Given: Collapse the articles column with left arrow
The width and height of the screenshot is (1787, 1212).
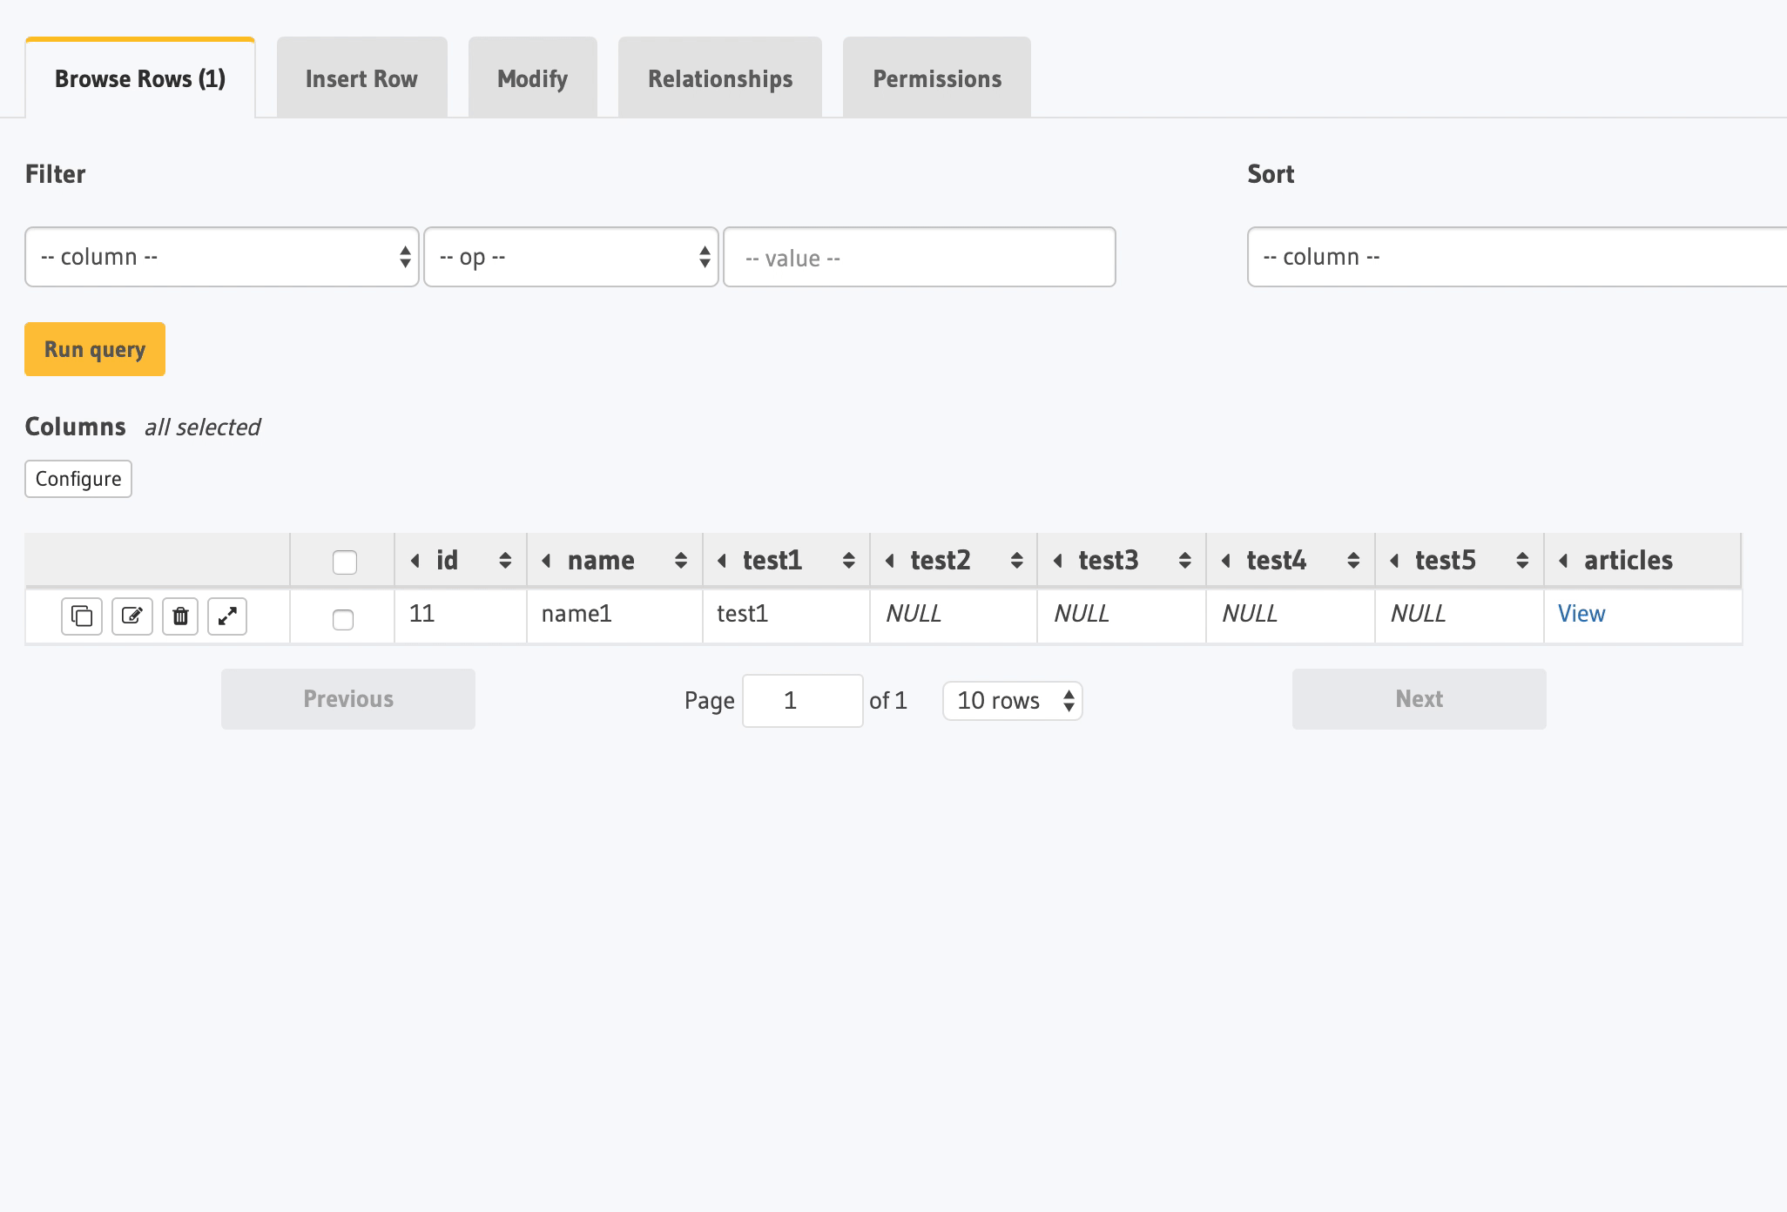Looking at the screenshot, I should [1563, 561].
